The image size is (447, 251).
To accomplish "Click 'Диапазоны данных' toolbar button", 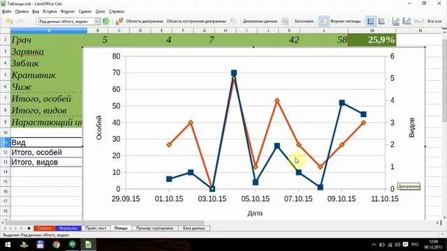I will tap(260, 21).
